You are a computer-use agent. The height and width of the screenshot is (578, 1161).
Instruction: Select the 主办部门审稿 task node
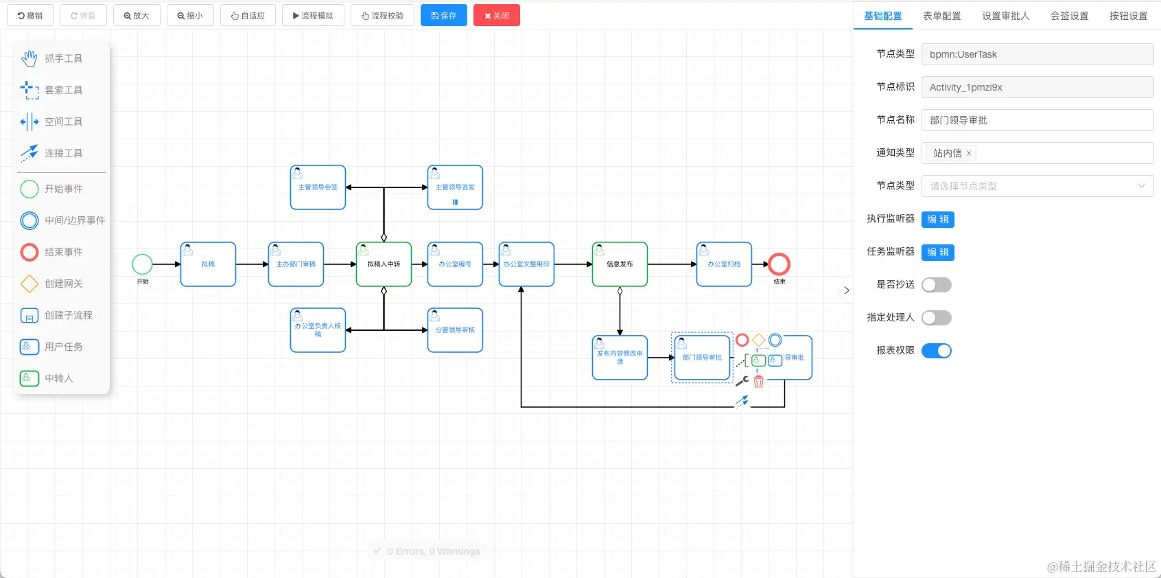coord(296,264)
